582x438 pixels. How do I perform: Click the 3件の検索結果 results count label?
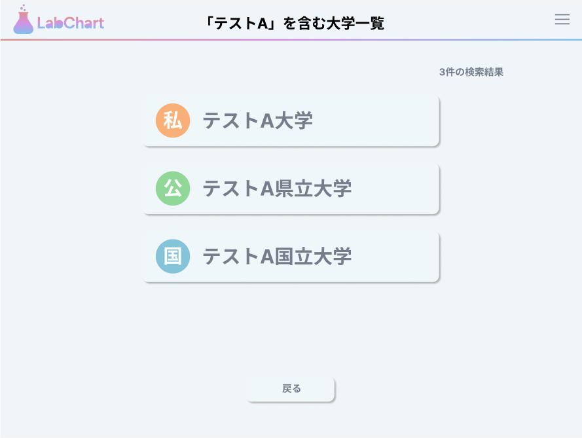[471, 72]
